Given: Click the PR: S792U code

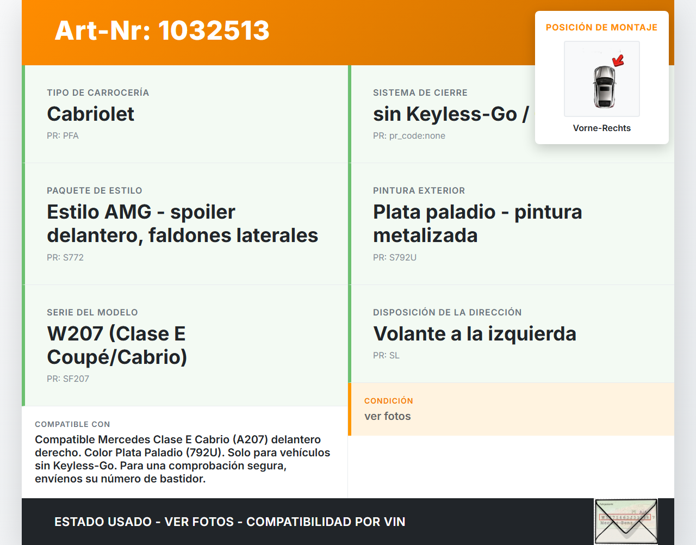Looking at the screenshot, I should [395, 257].
